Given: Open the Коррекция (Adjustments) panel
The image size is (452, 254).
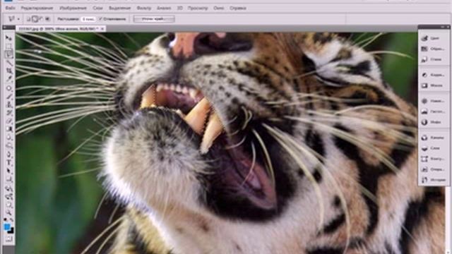Looking at the screenshot, I should [433, 75].
